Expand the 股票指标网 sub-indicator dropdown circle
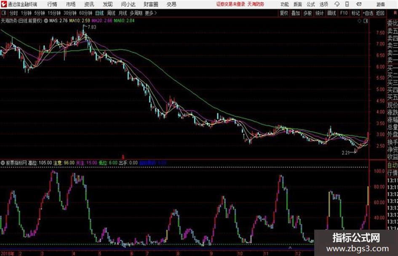This screenshot has width=398, height=256. pyautogui.click(x=3, y=163)
